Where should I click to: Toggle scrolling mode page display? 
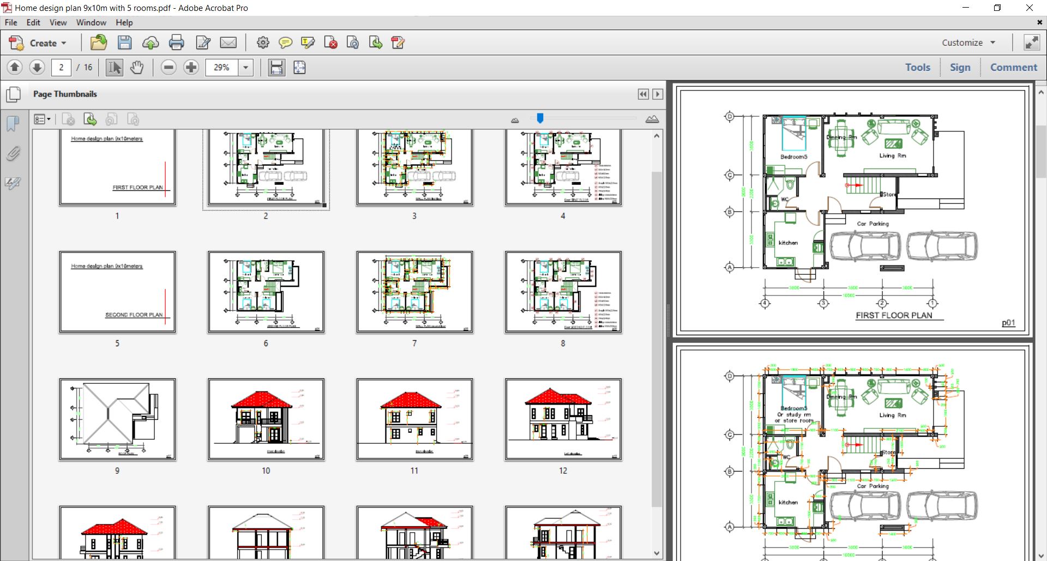pos(276,67)
